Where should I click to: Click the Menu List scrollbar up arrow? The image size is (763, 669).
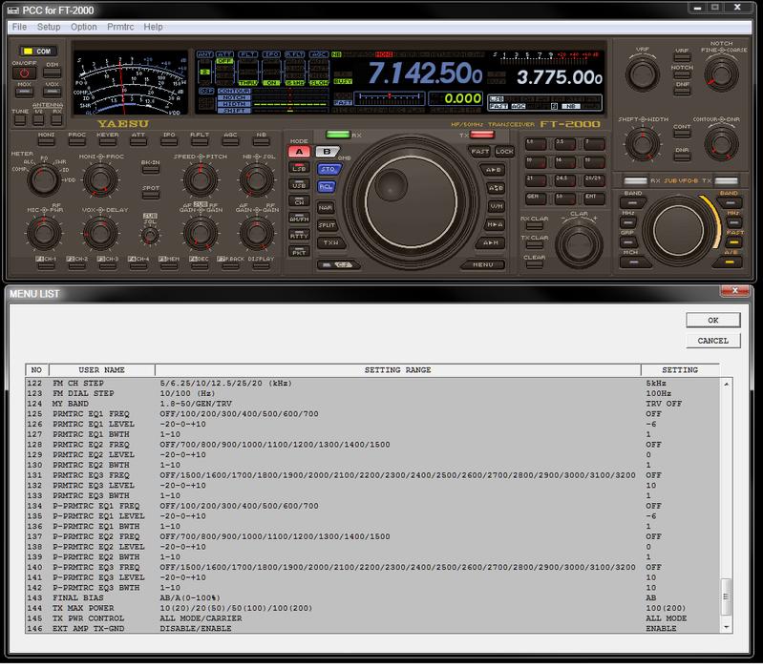(727, 384)
